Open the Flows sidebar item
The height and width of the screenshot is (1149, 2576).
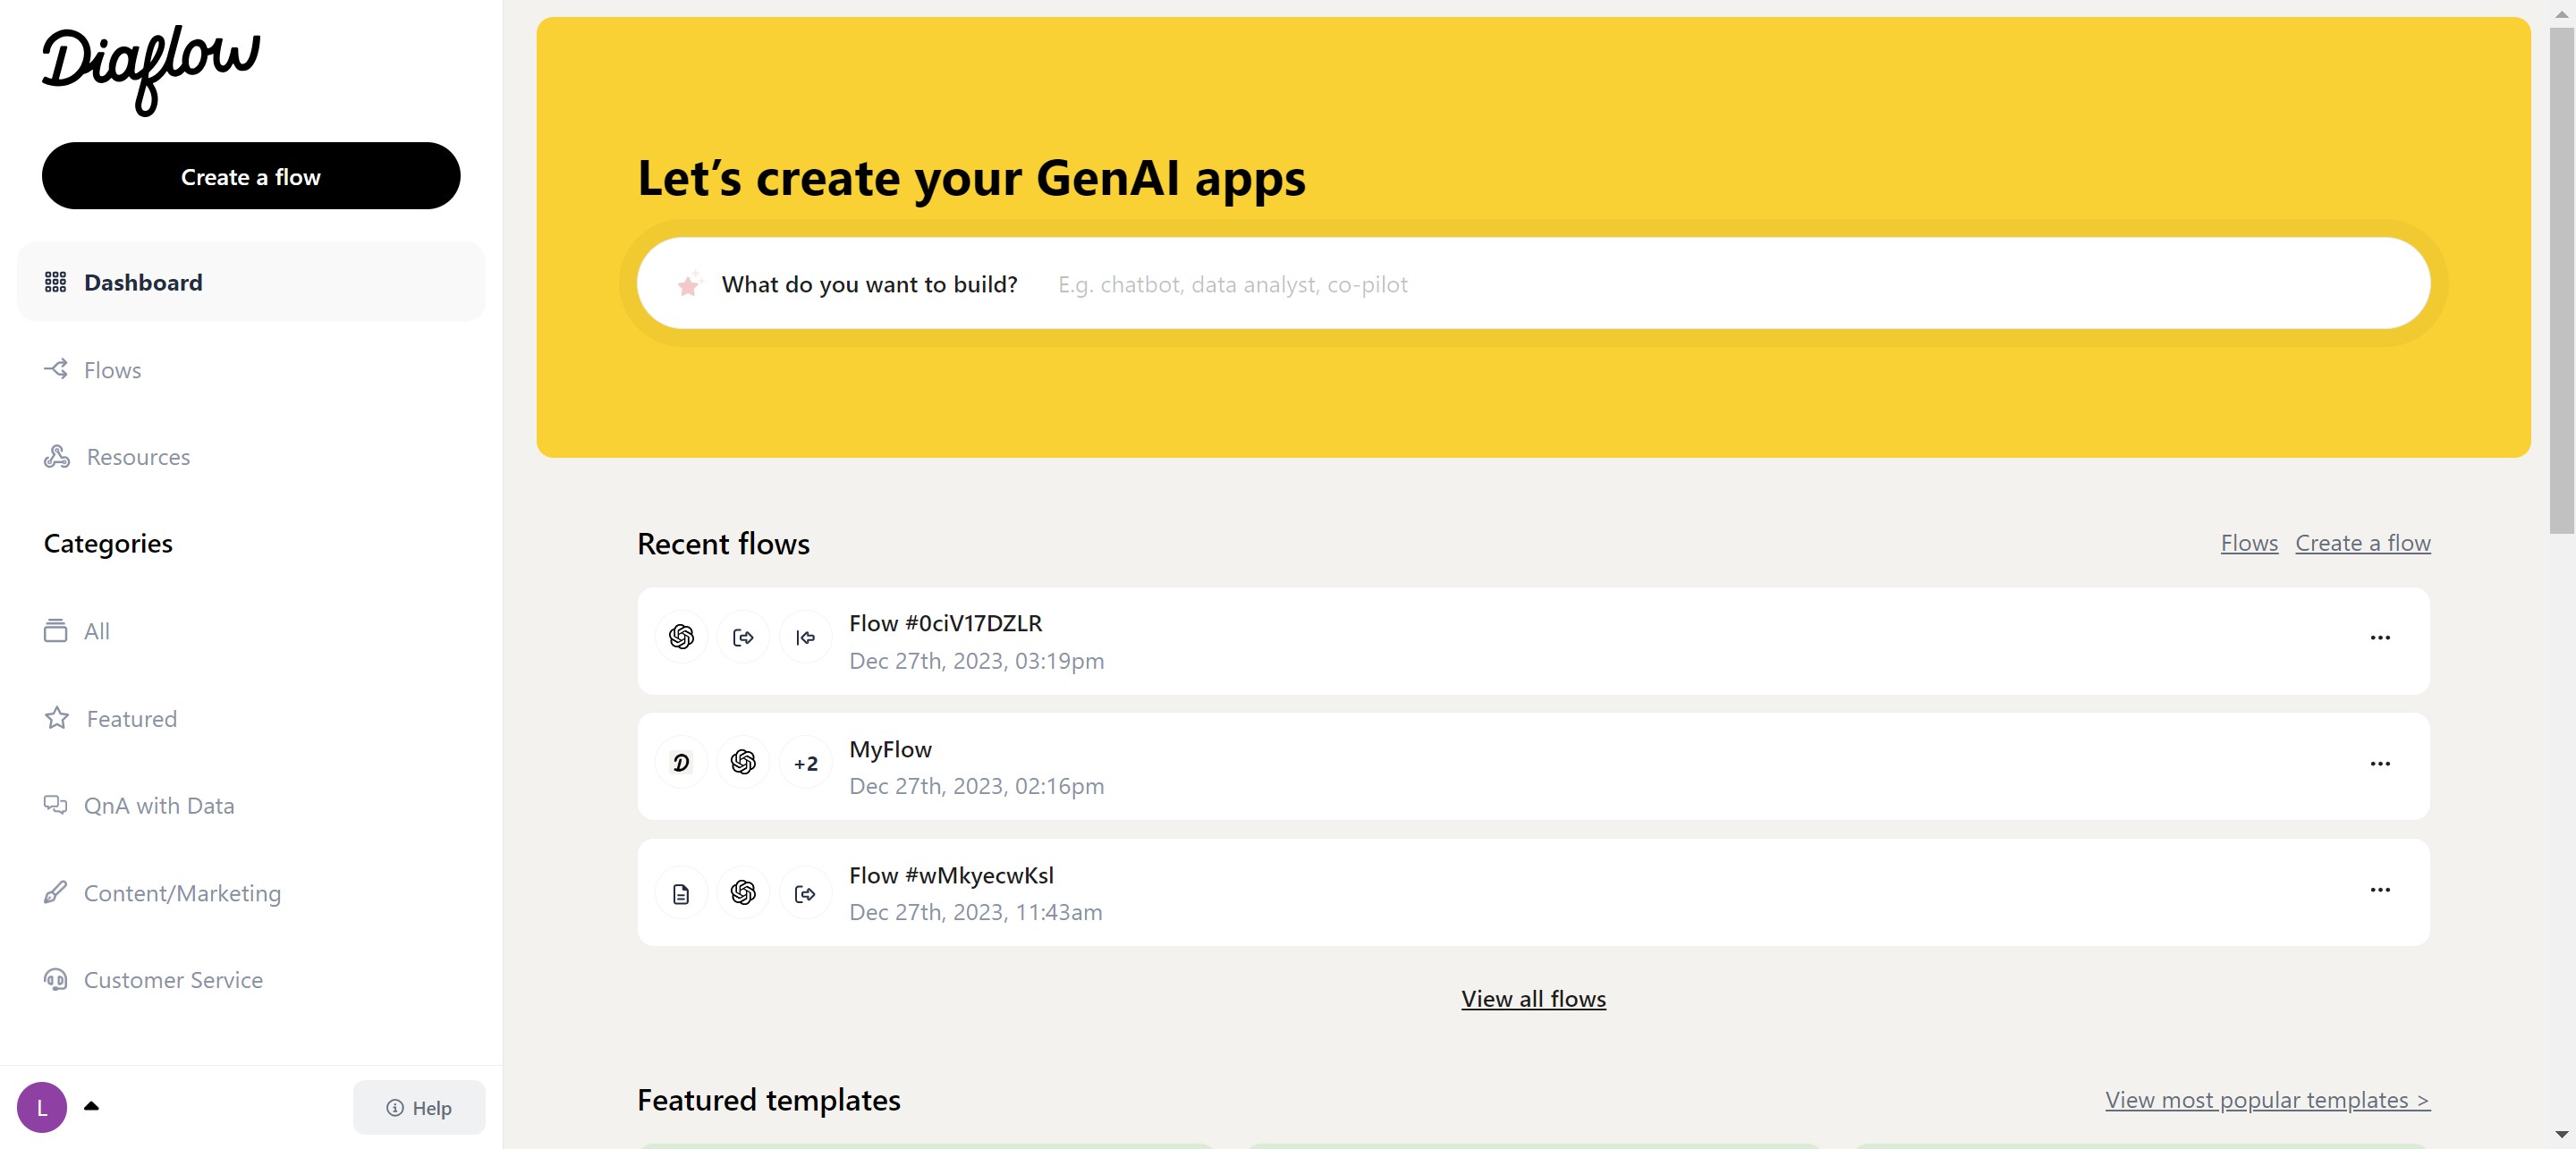click(x=112, y=370)
